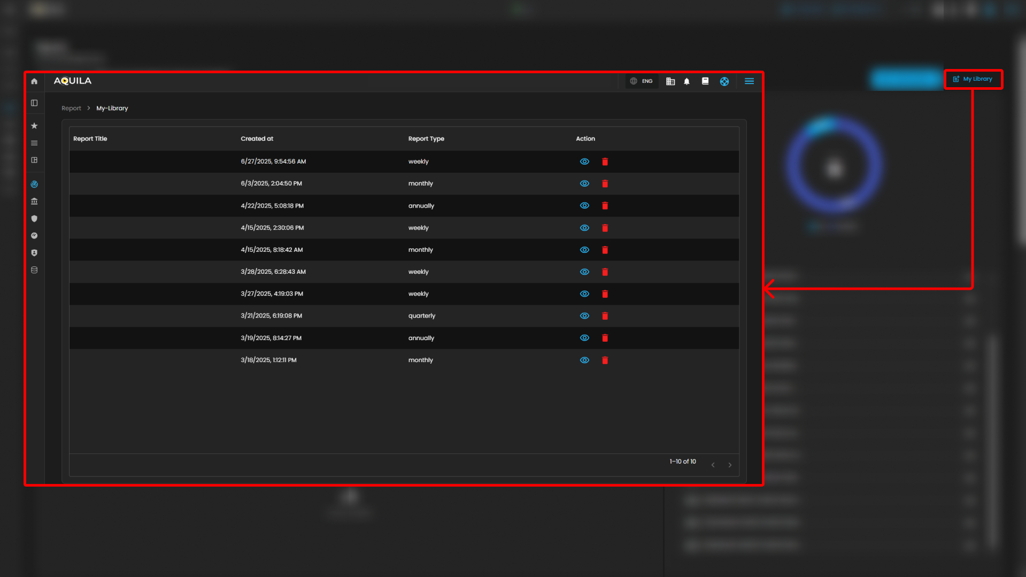The width and height of the screenshot is (1026, 577).
Task: View the 4/15/2025 2:30:06 PM weekly report
Action: pos(584,228)
